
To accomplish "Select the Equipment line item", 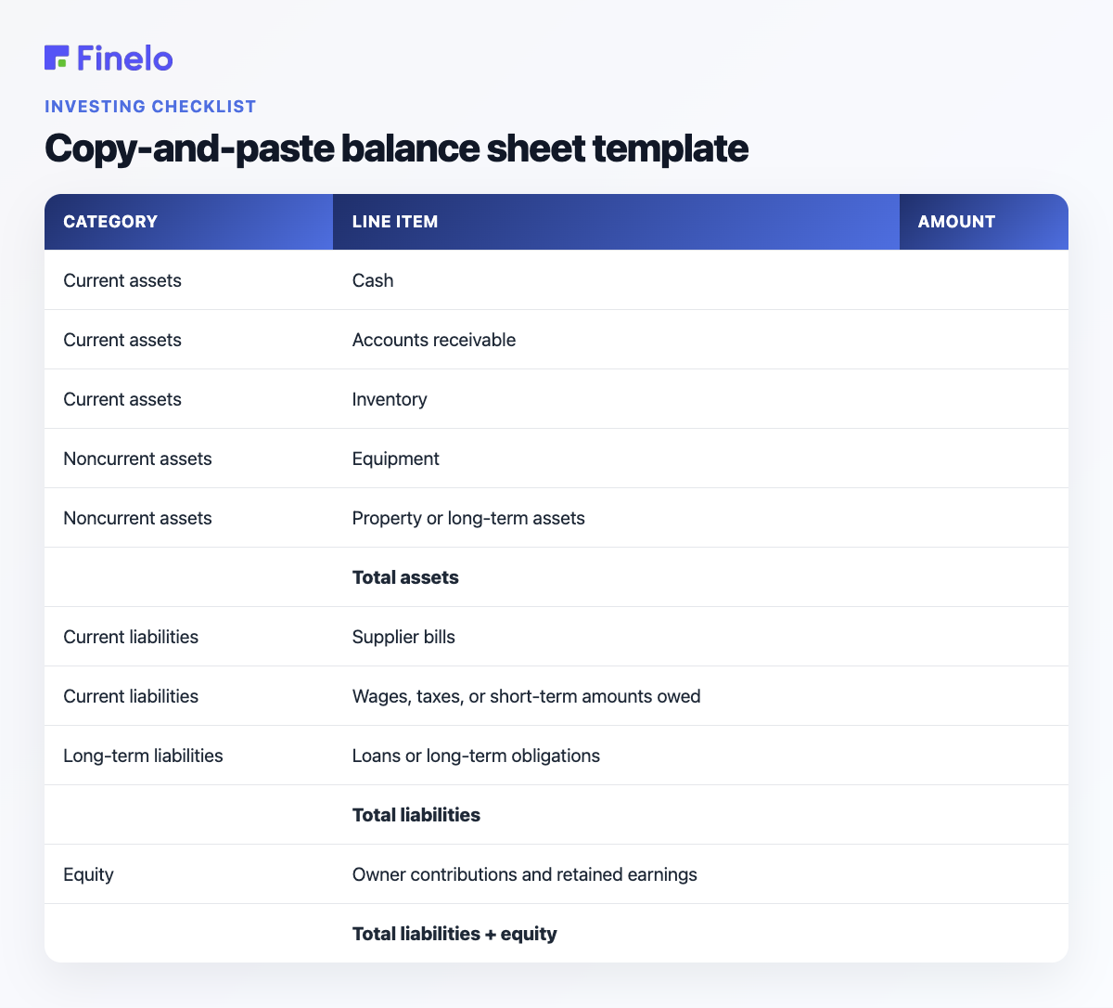I will pyautogui.click(x=396, y=459).
